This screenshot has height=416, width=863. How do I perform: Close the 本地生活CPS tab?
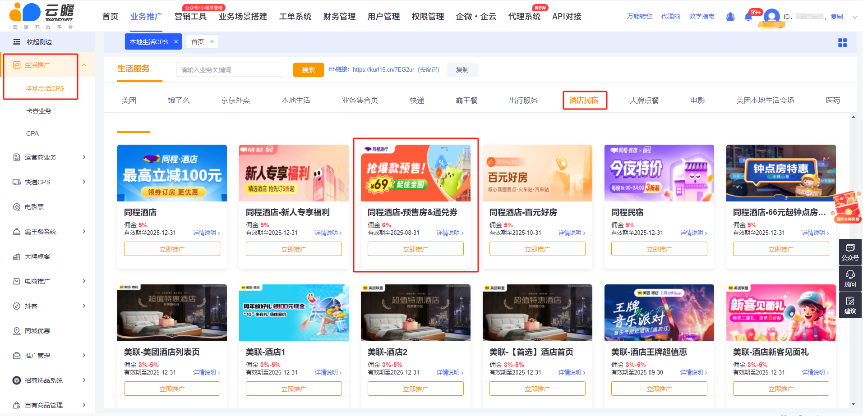click(x=176, y=41)
